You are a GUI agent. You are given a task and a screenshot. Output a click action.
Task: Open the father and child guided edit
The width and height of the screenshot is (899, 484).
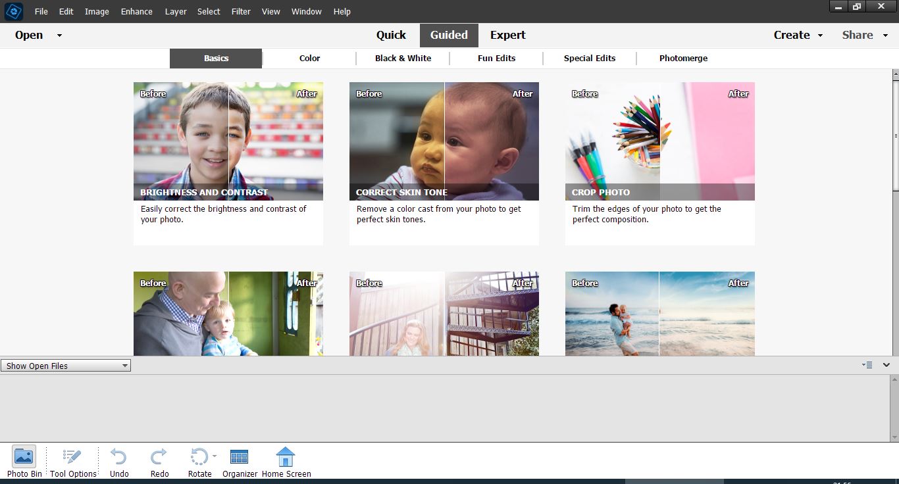[228, 314]
